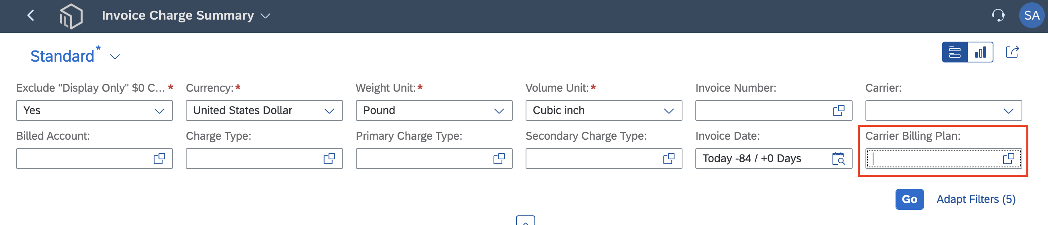This screenshot has height=225, width=1048.
Task: Open value help for Invoice Number
Action: click(839, 110)
